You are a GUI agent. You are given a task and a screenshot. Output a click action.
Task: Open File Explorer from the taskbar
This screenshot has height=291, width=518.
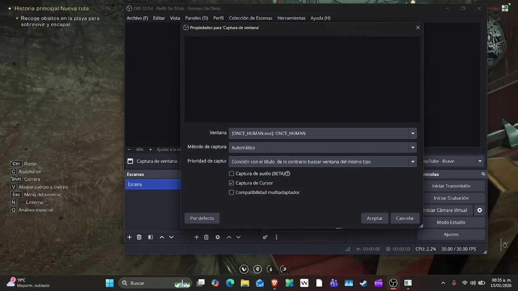pyautogui.click(x=245, y=283)
